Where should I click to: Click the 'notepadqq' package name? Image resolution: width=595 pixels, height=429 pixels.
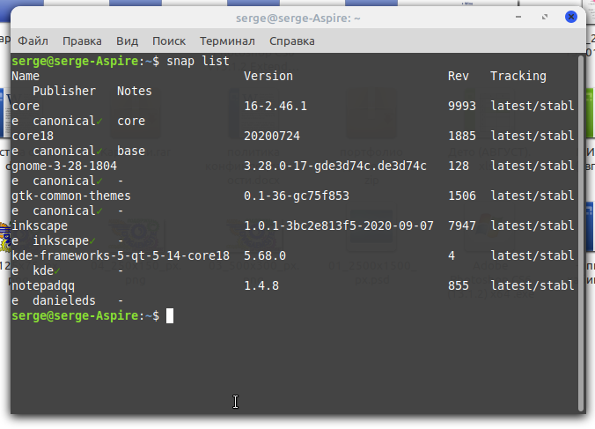click(43, 286)
